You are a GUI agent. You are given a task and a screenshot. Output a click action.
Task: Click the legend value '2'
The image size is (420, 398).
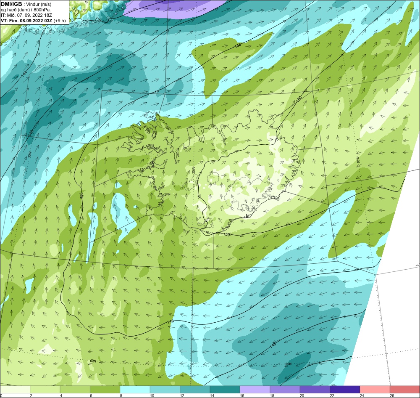31,395
